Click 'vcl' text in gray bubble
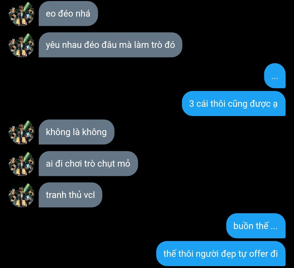 (x=89, y=195)
